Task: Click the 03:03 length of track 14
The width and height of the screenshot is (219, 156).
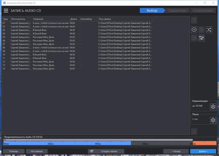Action: (72, 69)
